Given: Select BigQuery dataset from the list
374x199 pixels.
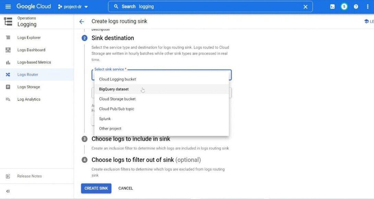Looking at the screenshot, I should [x=114, y=89].
